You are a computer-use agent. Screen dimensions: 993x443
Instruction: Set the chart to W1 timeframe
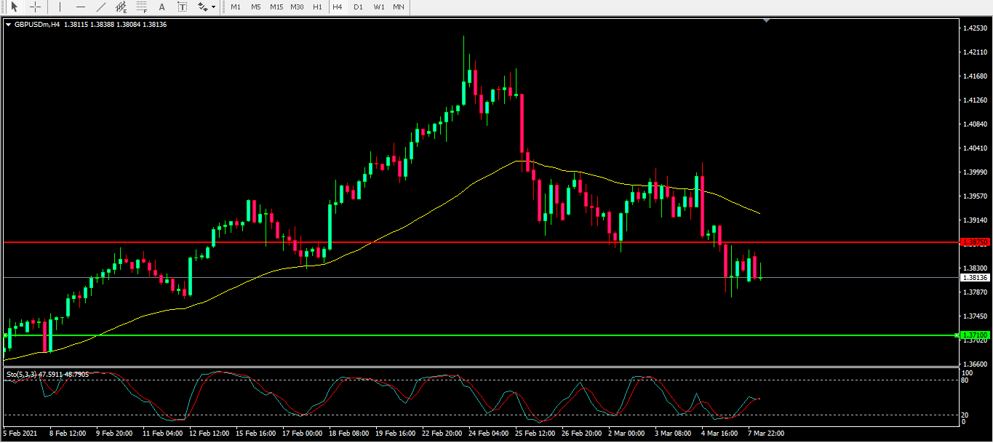tap(379, 7)
